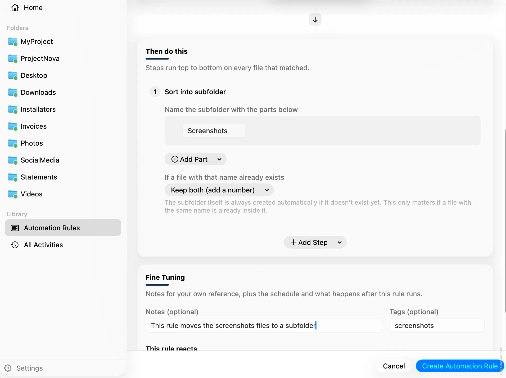Open Automation Rules in the Library
506x378 pixels.
[63, 228]
